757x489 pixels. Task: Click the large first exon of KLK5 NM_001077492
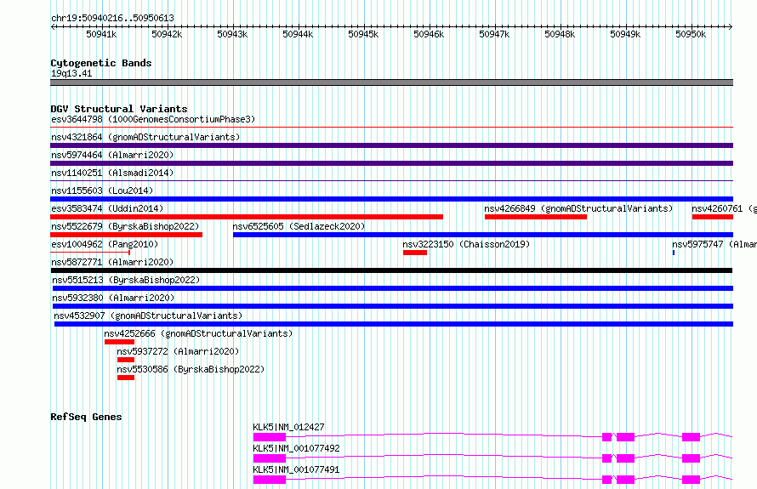270,458
